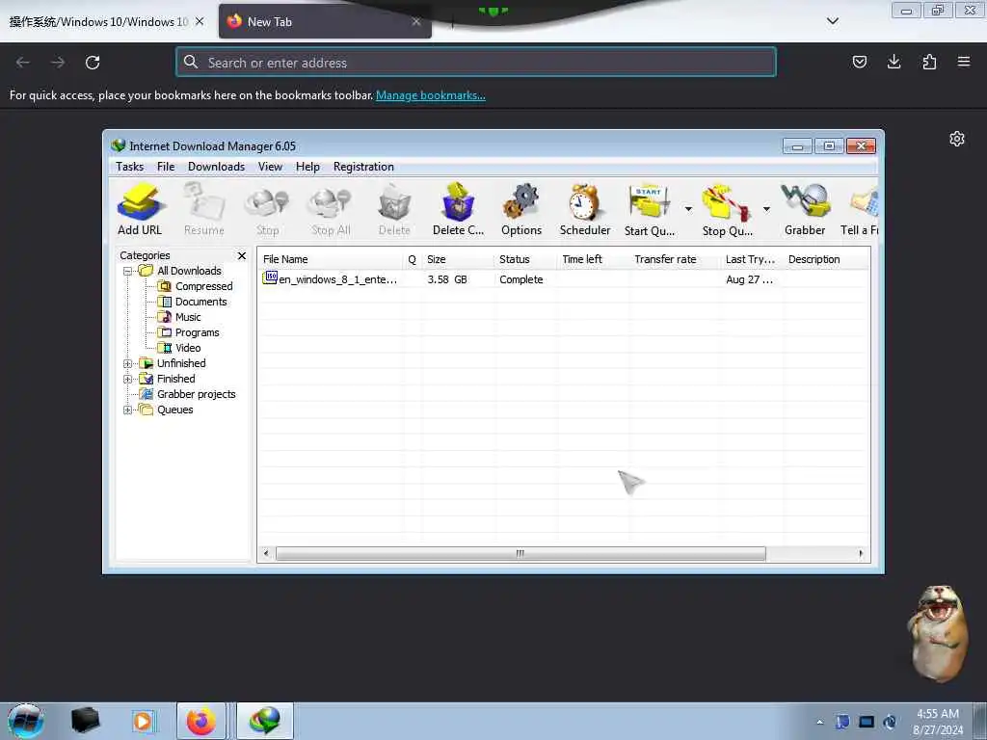Viewport: 987px width, 740px height.
Task: Open Firefox hamburger application menu
Action: pos(964,62)
